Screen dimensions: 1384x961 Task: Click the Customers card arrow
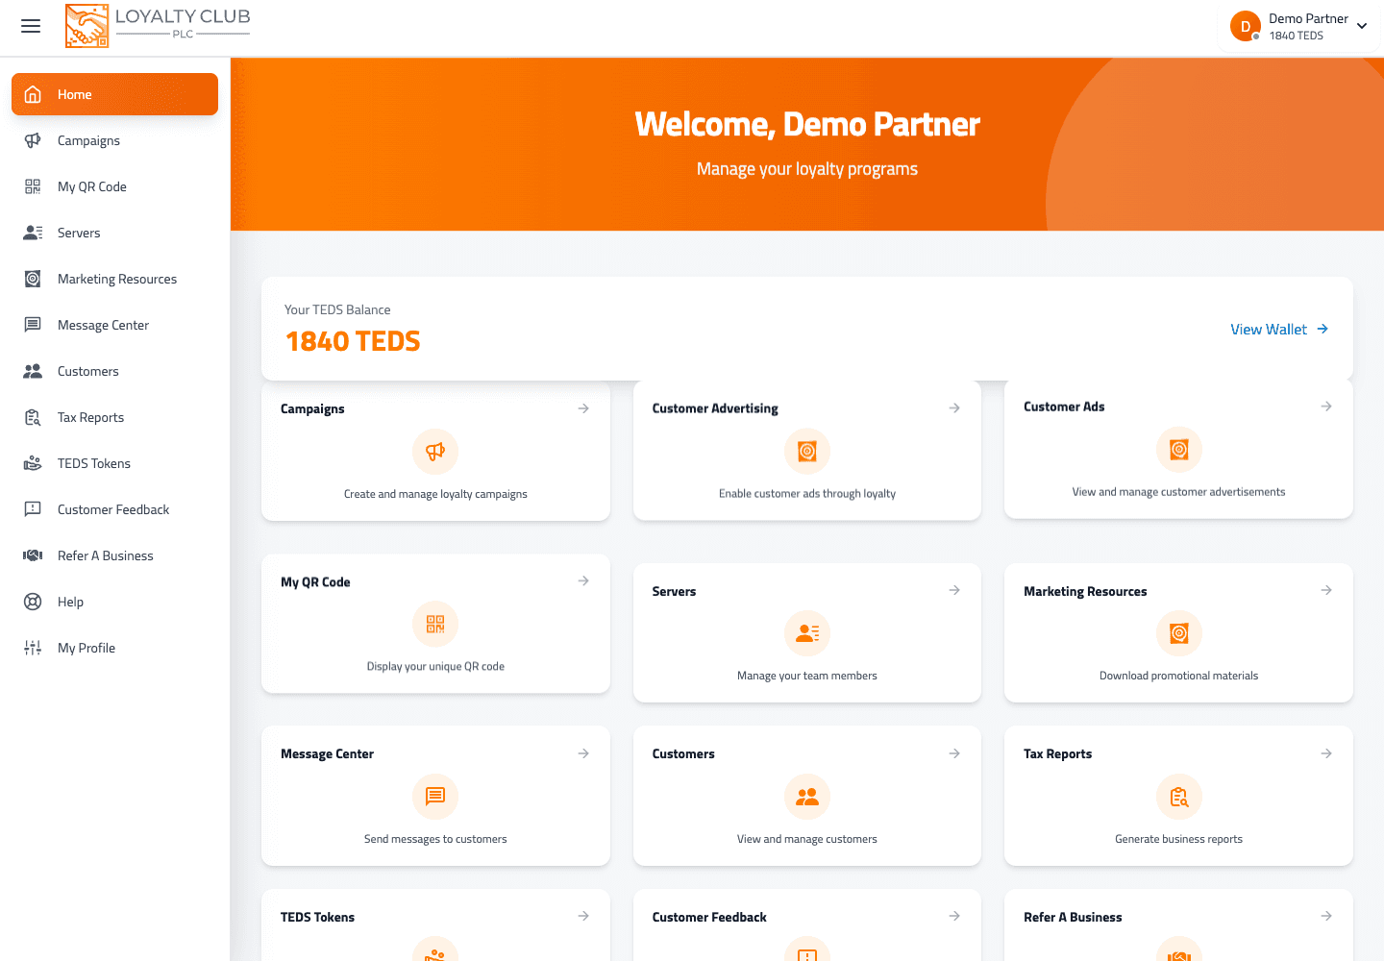click(954, 753)
